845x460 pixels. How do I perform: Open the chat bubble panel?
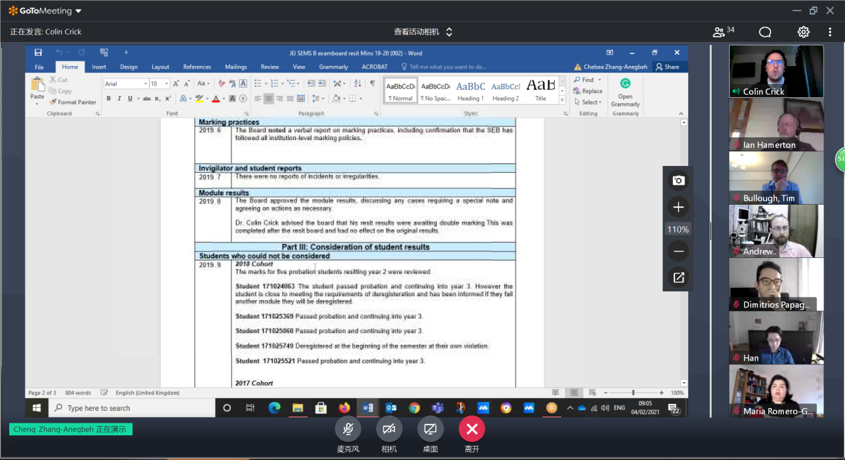coord(765,32)
